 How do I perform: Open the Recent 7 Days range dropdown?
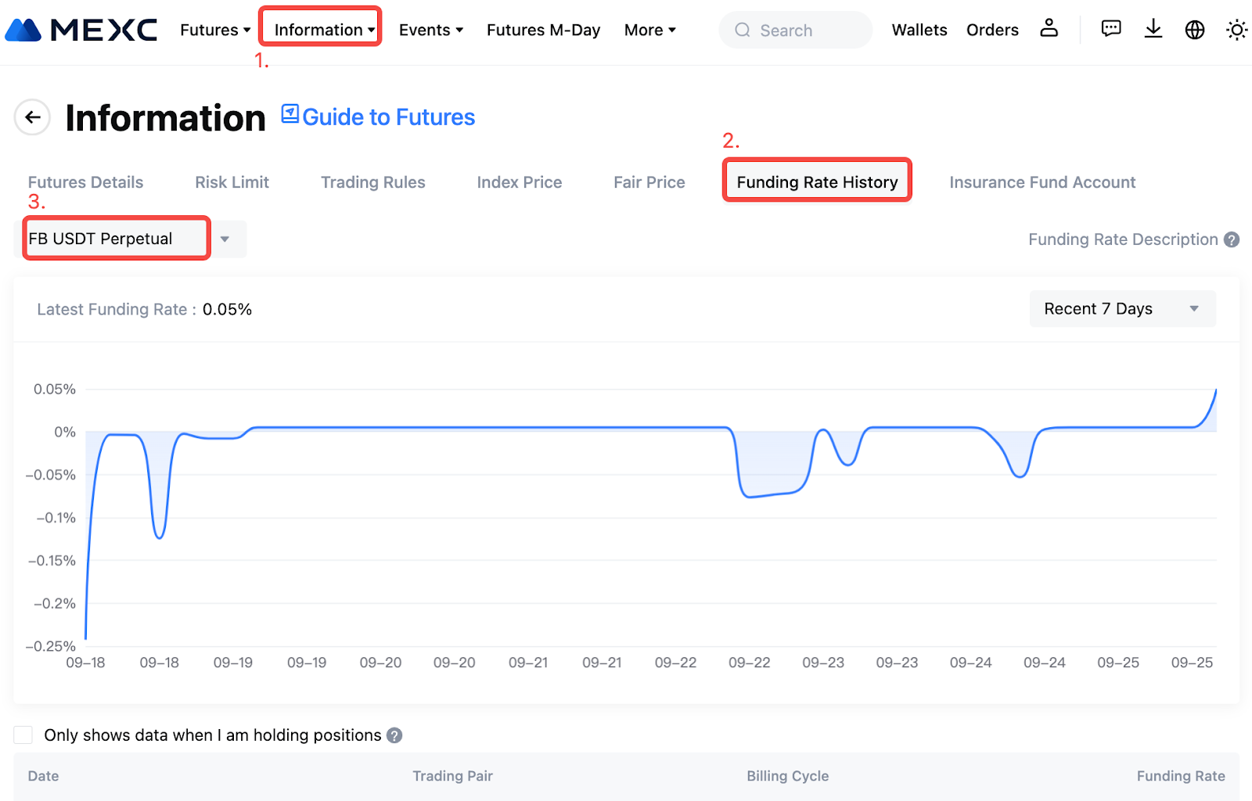click(1121, 309)
